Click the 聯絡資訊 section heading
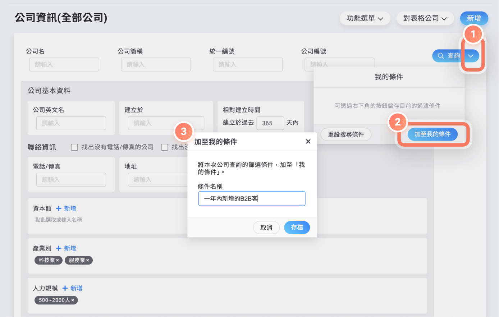Viewport: 499px width, 317px height. coord(42,147)
